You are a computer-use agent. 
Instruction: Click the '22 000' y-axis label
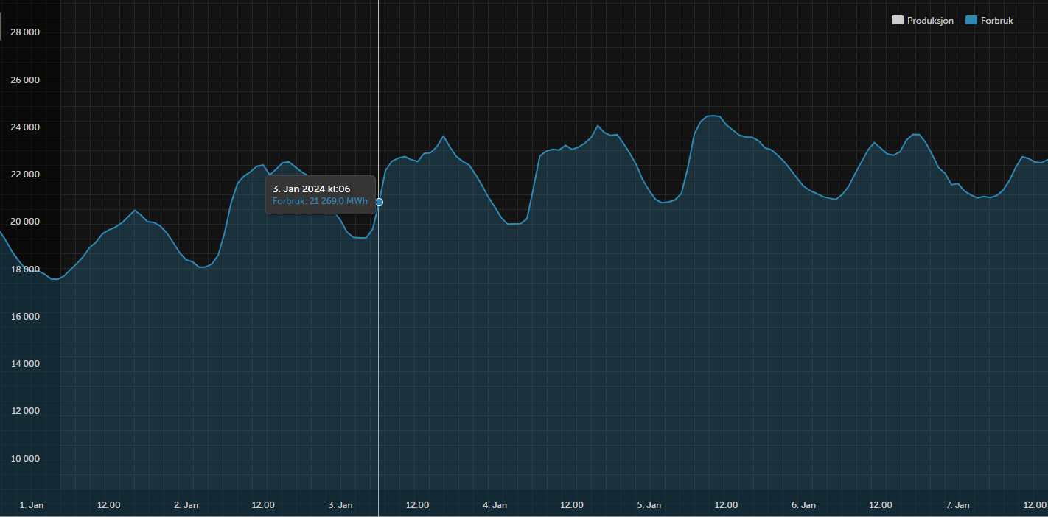[x=25, y=175]
